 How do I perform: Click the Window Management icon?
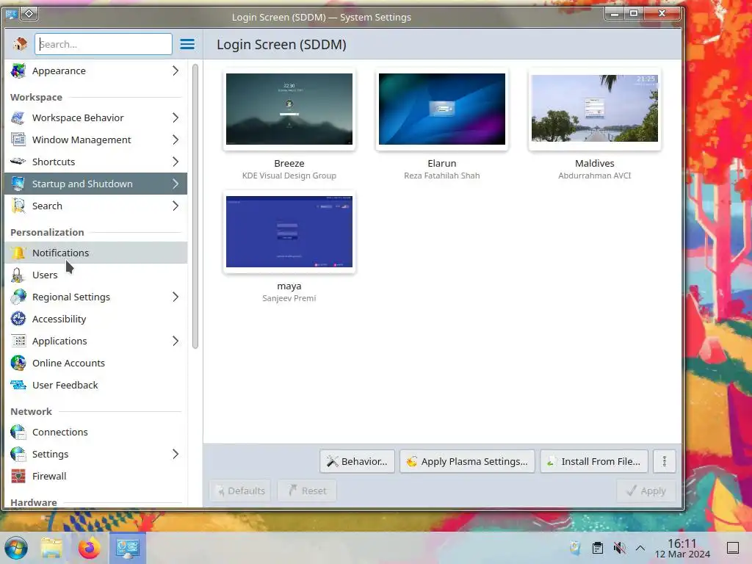pyautogui.click(x=18, y=140)
